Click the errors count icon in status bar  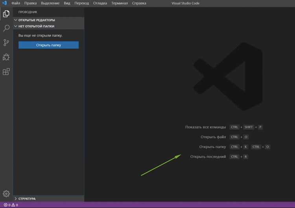pyautogui.click(x=6, y=205)
